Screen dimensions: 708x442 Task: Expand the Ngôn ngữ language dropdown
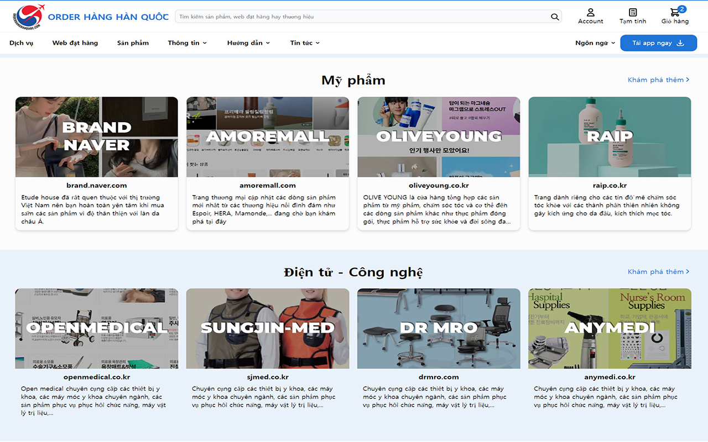[x=595, y=43]
